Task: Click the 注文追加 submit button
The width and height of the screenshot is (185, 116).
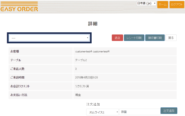Action: [x=169, y=111]
